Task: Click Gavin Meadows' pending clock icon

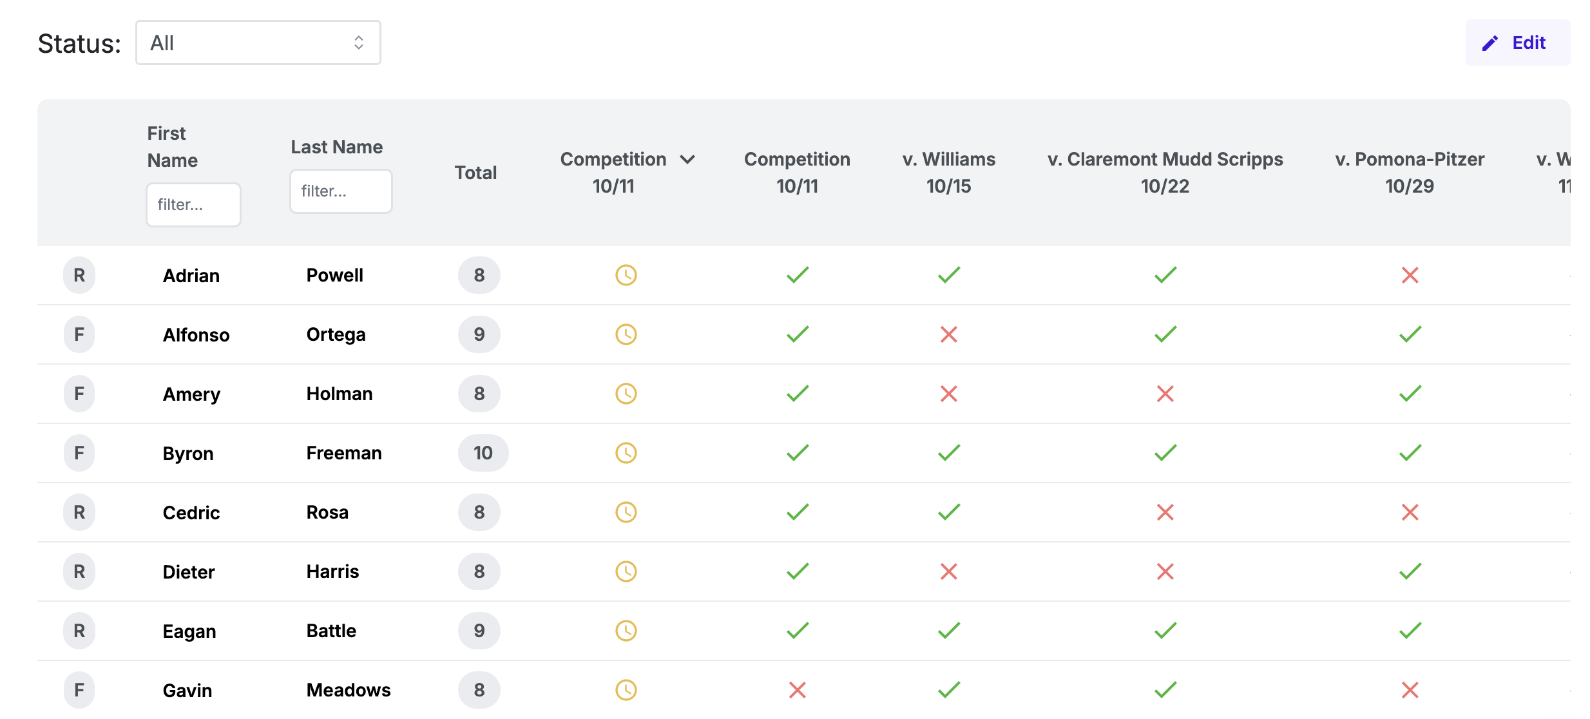Action: tap(626, 690)
